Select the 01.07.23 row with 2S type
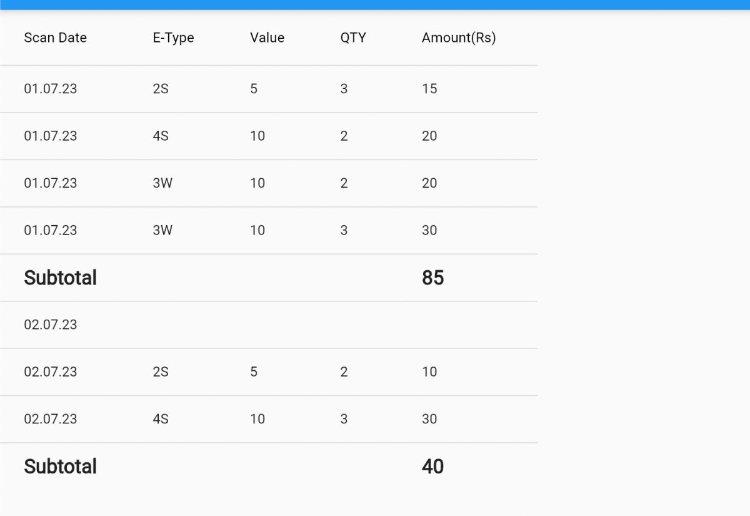750x516 pixels. (x=269, y=89)
